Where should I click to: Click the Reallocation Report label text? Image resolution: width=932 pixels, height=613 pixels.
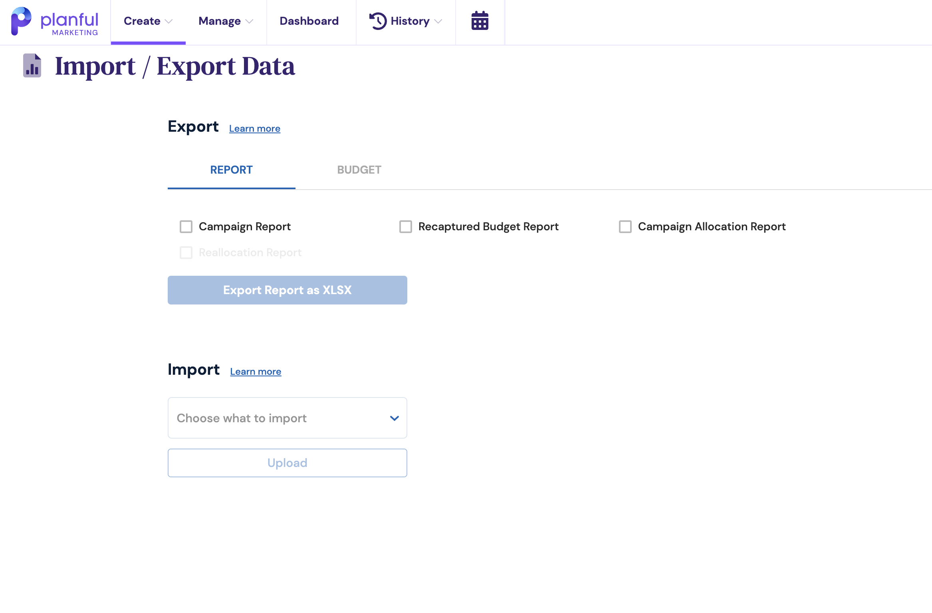[x=250, y=253]
